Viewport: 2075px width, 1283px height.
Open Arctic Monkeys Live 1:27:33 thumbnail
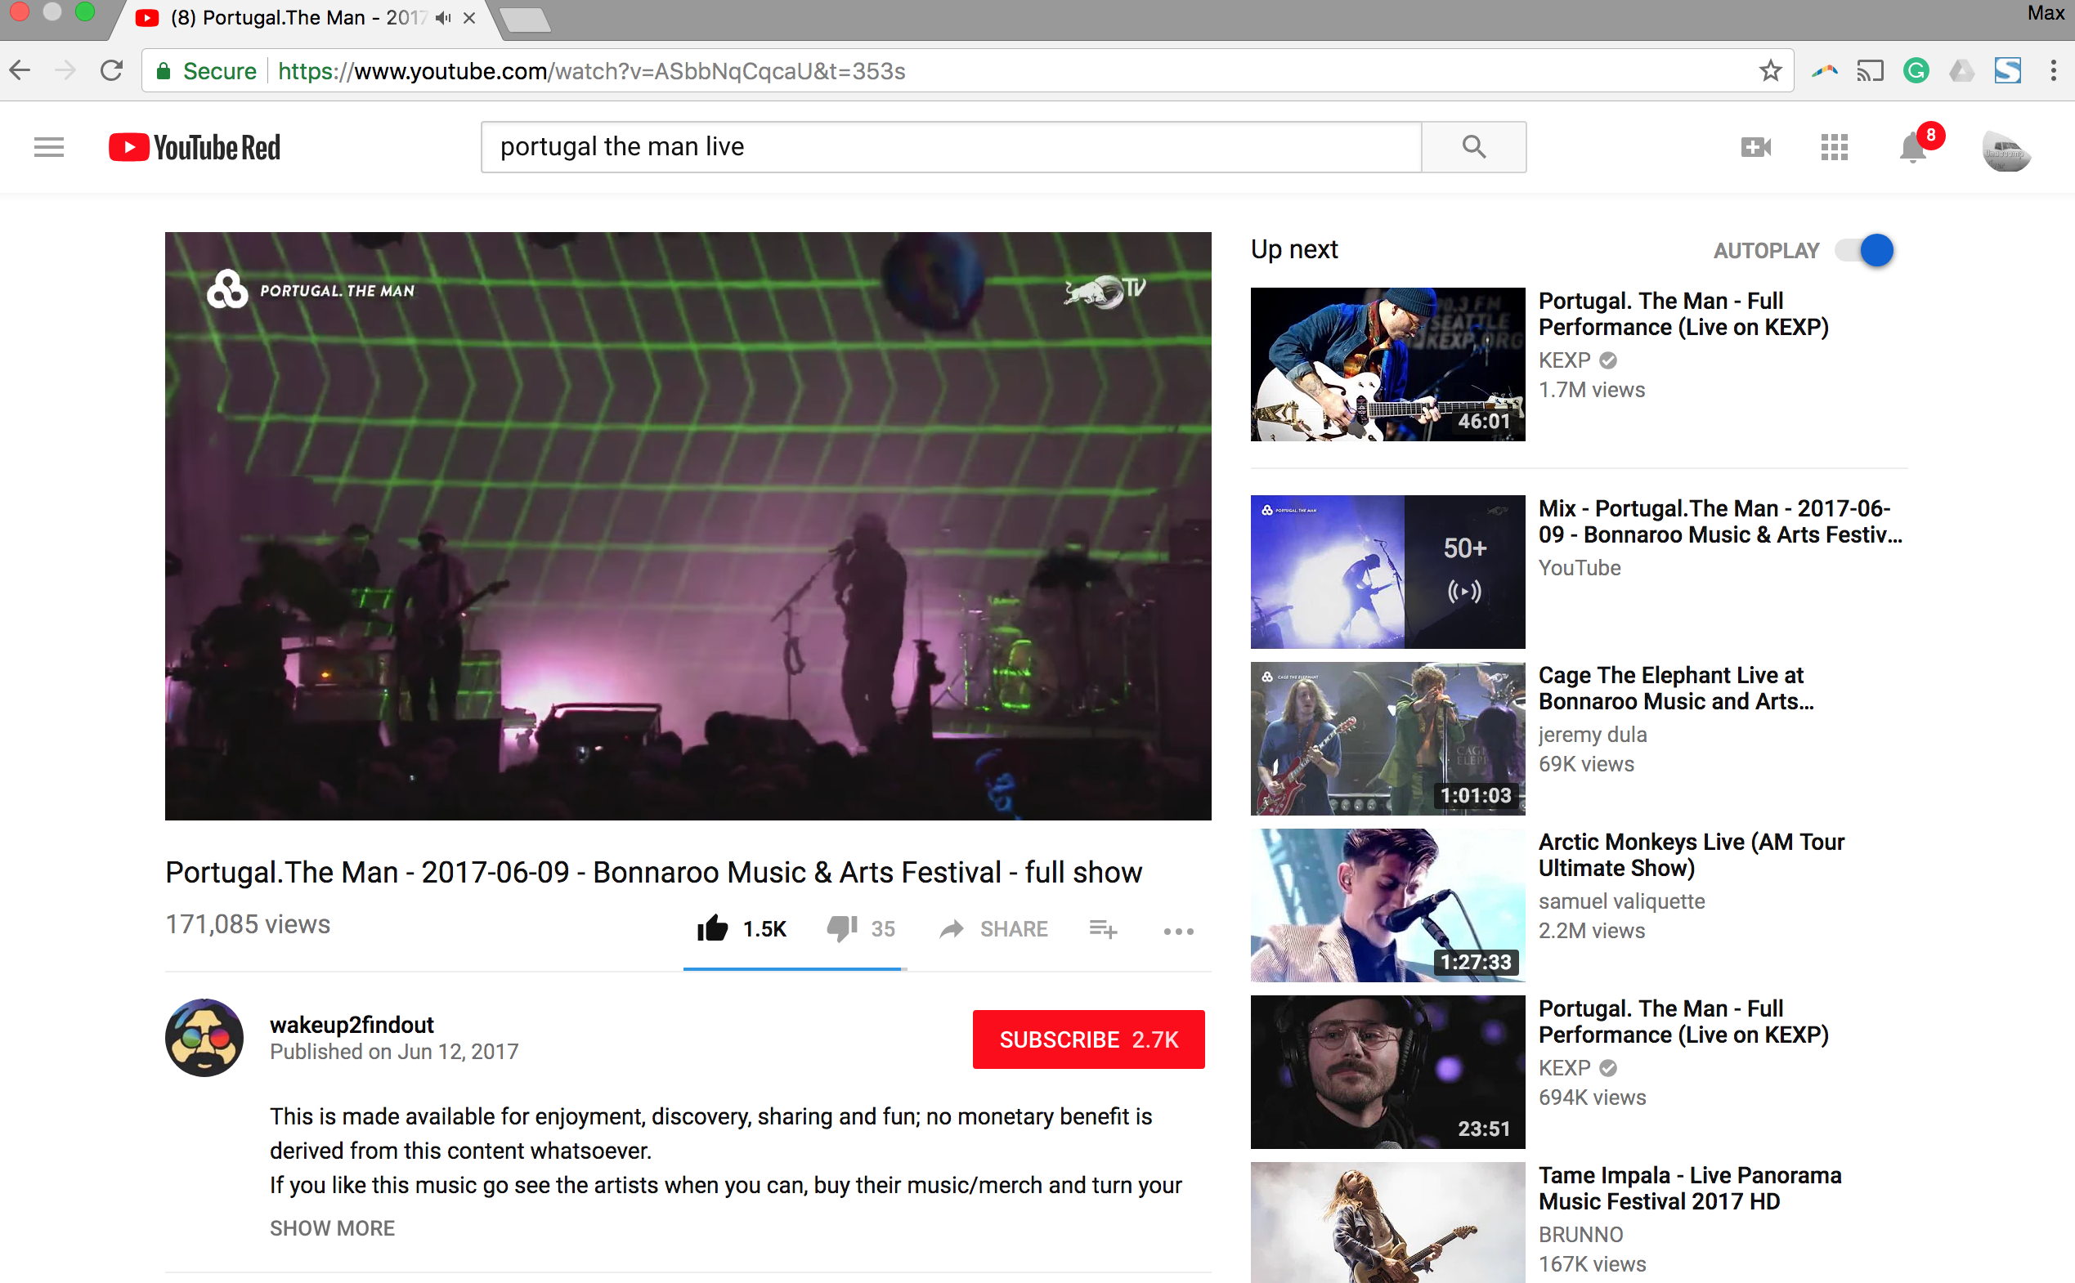click(1387, 905)
